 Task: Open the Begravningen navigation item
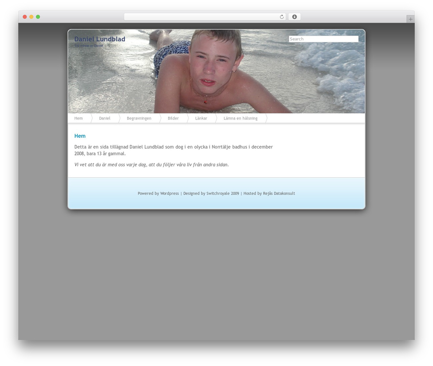point(139,118)
